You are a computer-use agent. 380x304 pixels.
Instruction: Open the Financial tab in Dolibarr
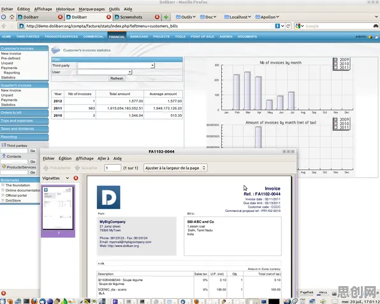pyautogui.click(x=117, y=36)
